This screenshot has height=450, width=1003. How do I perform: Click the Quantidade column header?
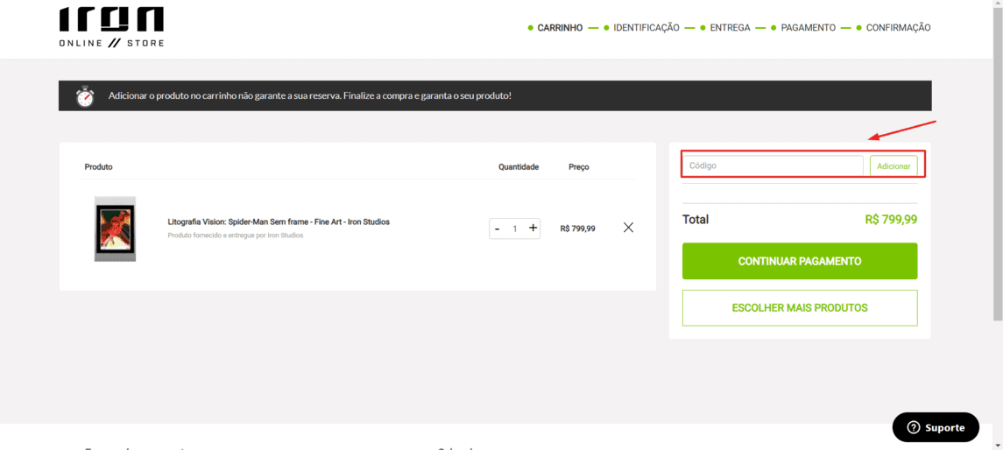(x=519, y=167)
